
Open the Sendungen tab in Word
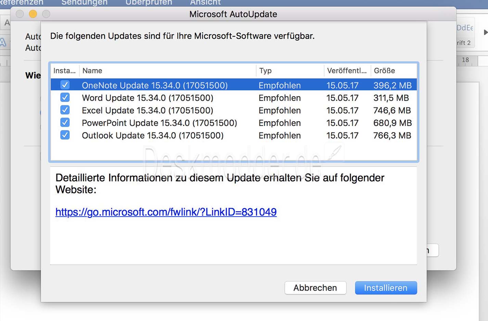tap(84, 2)
